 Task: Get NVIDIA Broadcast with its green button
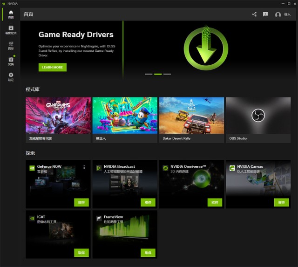[x=148, y=202]
